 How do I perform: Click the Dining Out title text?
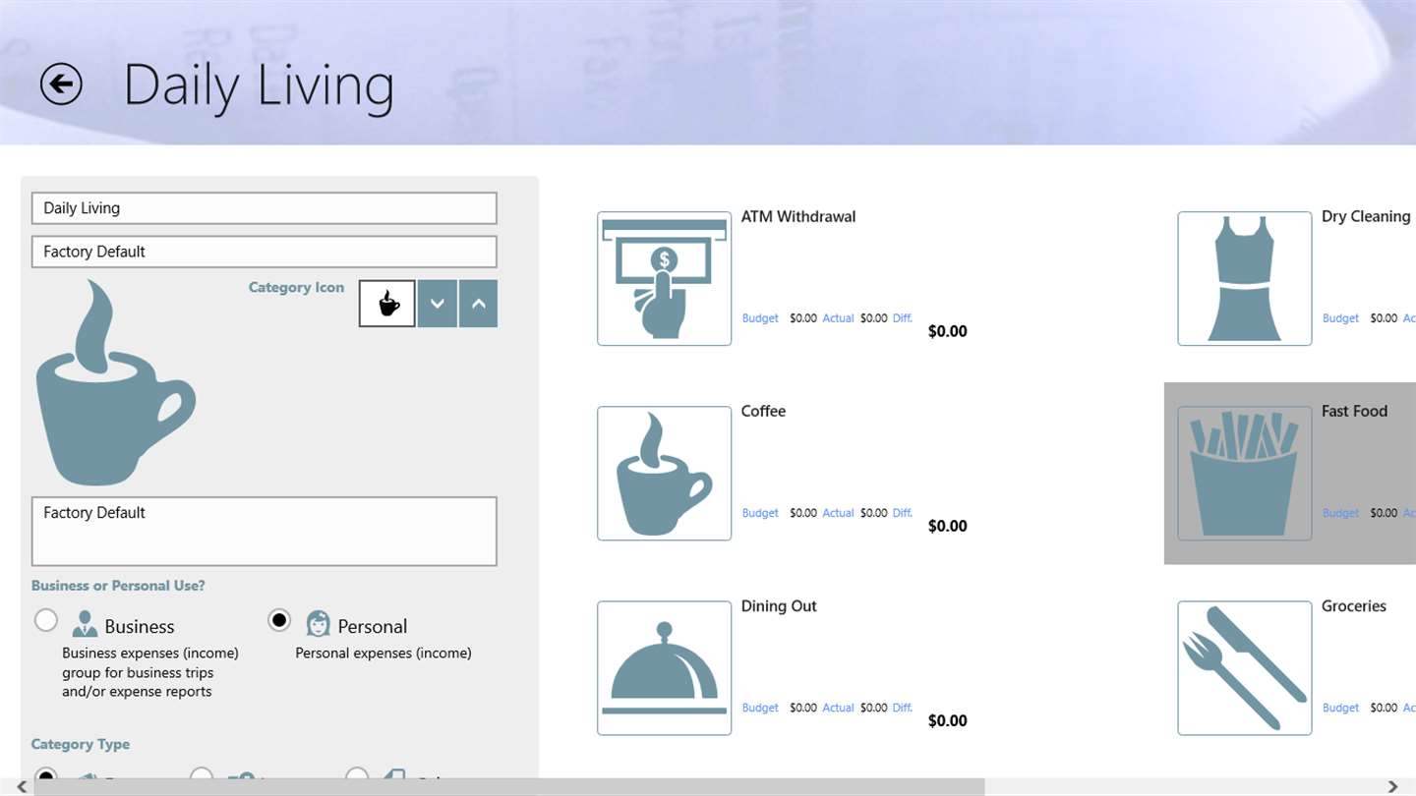click(x=779, y=606)
